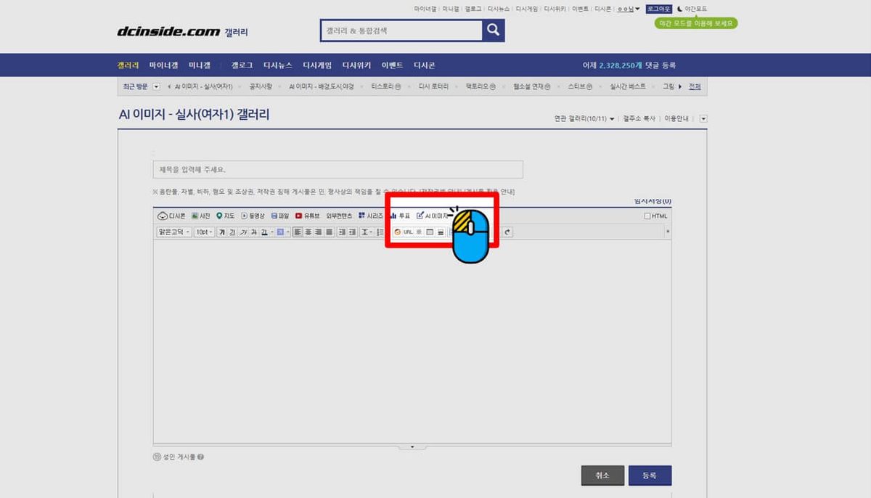Viewport: 871px width, 498px height.
Task: Add a video with 동영상 button
Action: coord(253,216)
